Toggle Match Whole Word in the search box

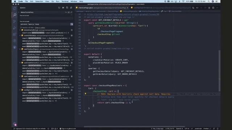[x=69, y=12]
